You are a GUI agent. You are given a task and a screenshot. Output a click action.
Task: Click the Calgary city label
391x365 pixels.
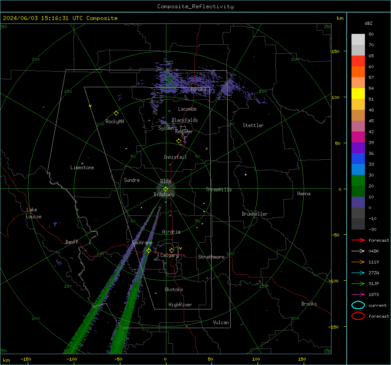(x=169, y=255)
